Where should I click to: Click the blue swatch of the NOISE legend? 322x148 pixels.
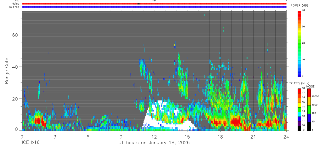coord(309,118)
